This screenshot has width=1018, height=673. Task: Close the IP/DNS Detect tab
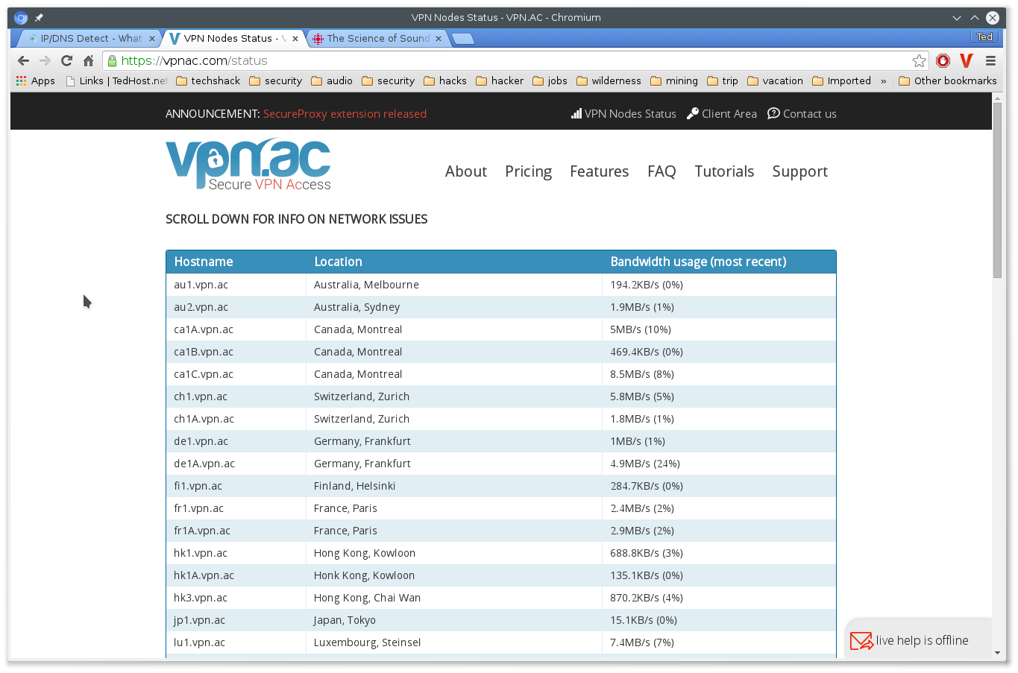152,38
